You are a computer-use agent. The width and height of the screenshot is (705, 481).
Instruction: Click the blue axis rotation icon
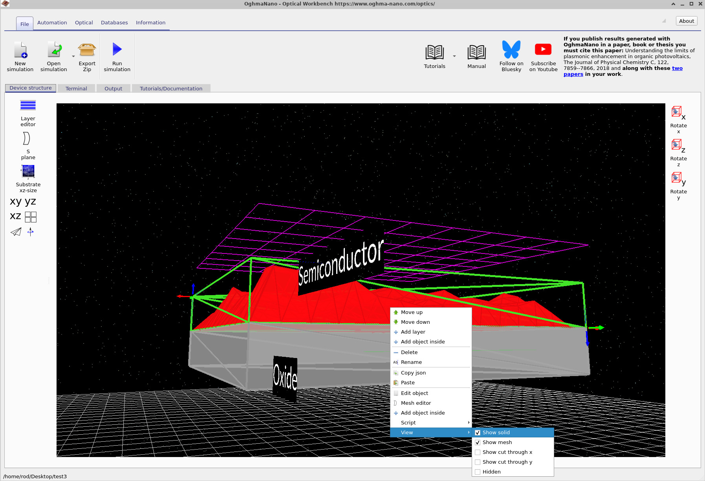pos(30,231)
